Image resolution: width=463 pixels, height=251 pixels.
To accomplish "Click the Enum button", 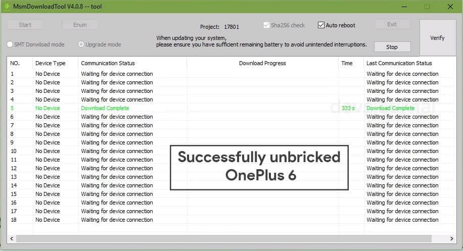I will point(80,25).
